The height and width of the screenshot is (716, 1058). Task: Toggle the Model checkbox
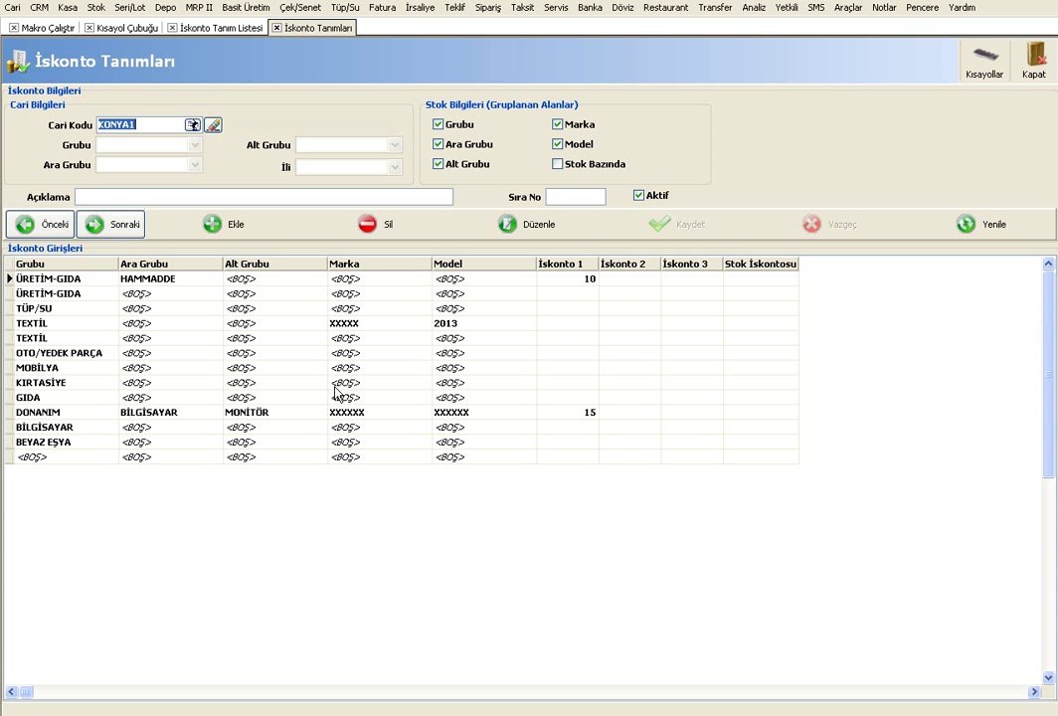pyautogui.click(x=557, y=144)
